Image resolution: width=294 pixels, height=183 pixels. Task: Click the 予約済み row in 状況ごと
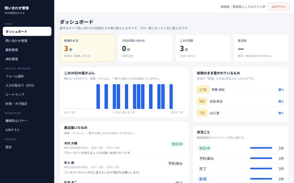[240, 158]
